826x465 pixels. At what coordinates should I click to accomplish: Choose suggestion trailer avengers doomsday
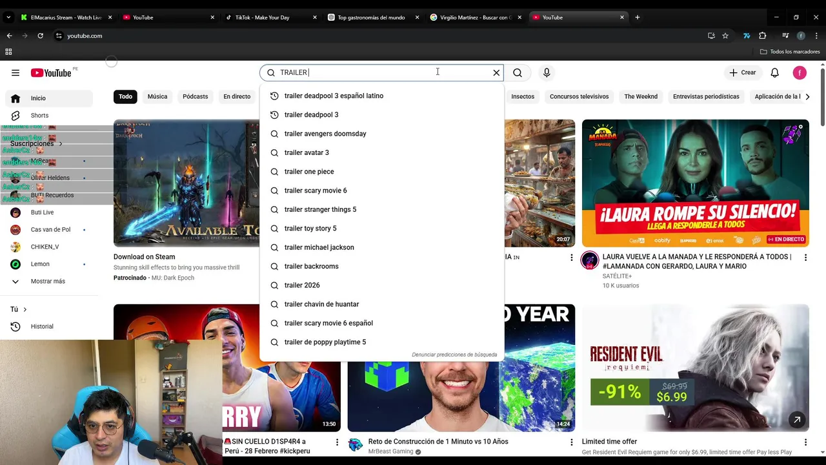pyautogui.click(x=381, y=134)
